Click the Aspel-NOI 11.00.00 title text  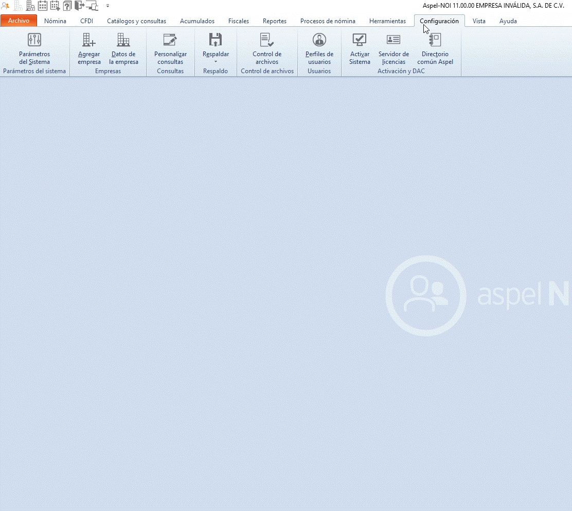tap(494, 6)
